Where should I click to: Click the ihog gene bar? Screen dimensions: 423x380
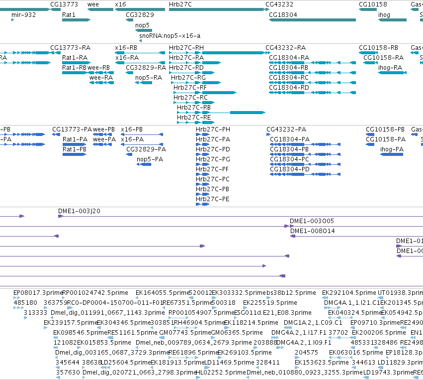pyautogui.click(x=392, y=20)
